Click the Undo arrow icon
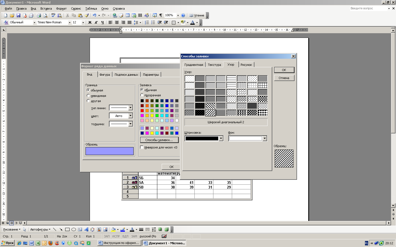The width and height of the screenshot is (396, 247). [94, 15]
